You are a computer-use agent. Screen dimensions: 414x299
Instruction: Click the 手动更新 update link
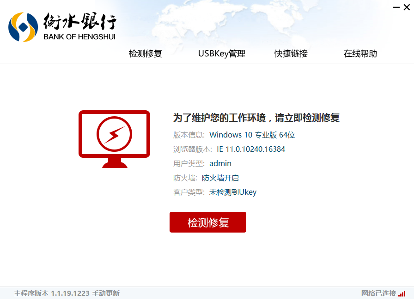coord(106,293)
